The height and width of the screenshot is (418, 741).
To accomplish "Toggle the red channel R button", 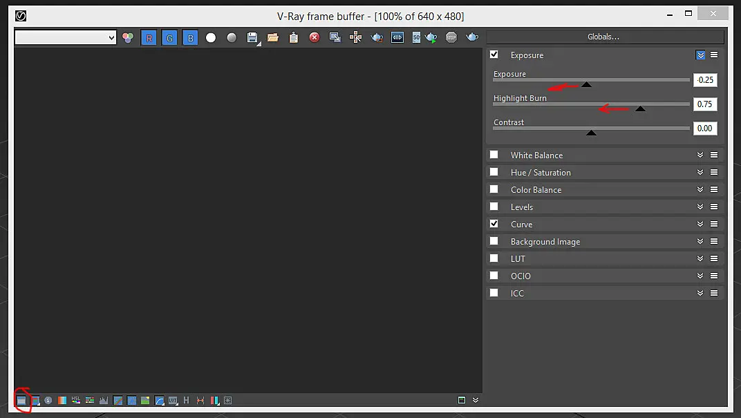I will coord(149,38).
